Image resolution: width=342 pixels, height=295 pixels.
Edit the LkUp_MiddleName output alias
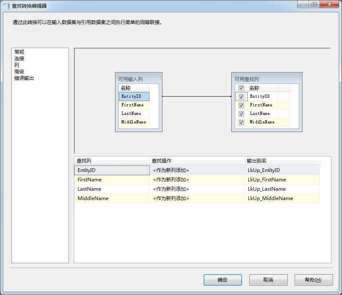pos(282,198)
